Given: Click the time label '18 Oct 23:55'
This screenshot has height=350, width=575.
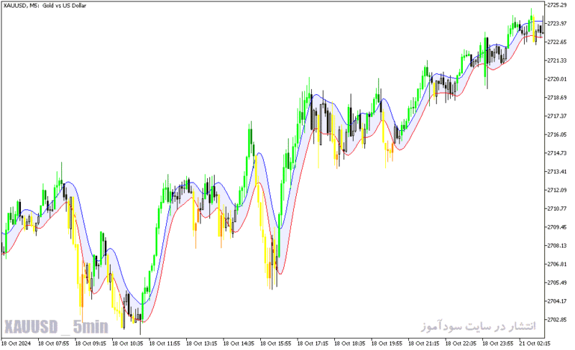Looking at the screenshot, I should pos(498,344).
